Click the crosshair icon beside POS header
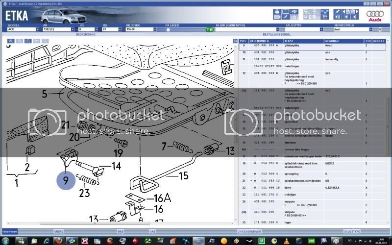Image resolution: width=392 pixels, height=245 pixels. [234, 41]
